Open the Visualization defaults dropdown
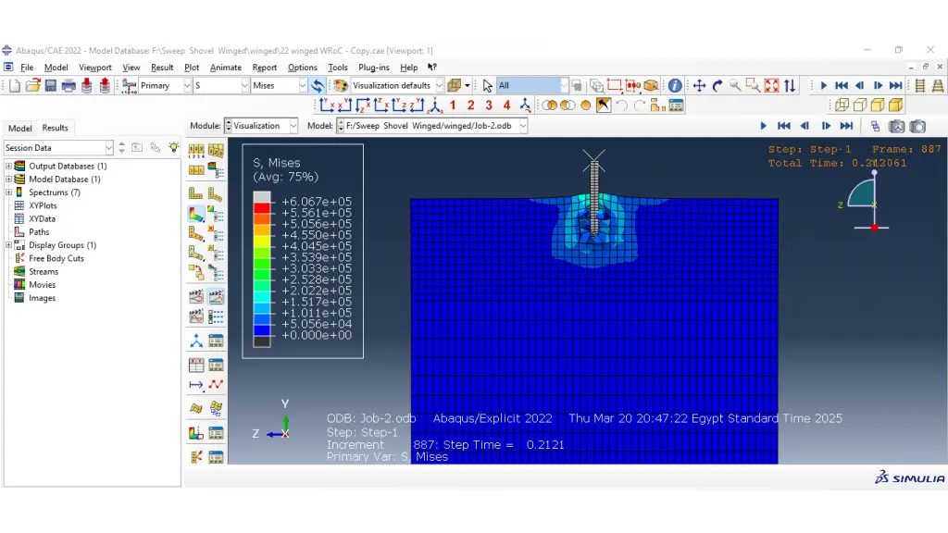 440,86
